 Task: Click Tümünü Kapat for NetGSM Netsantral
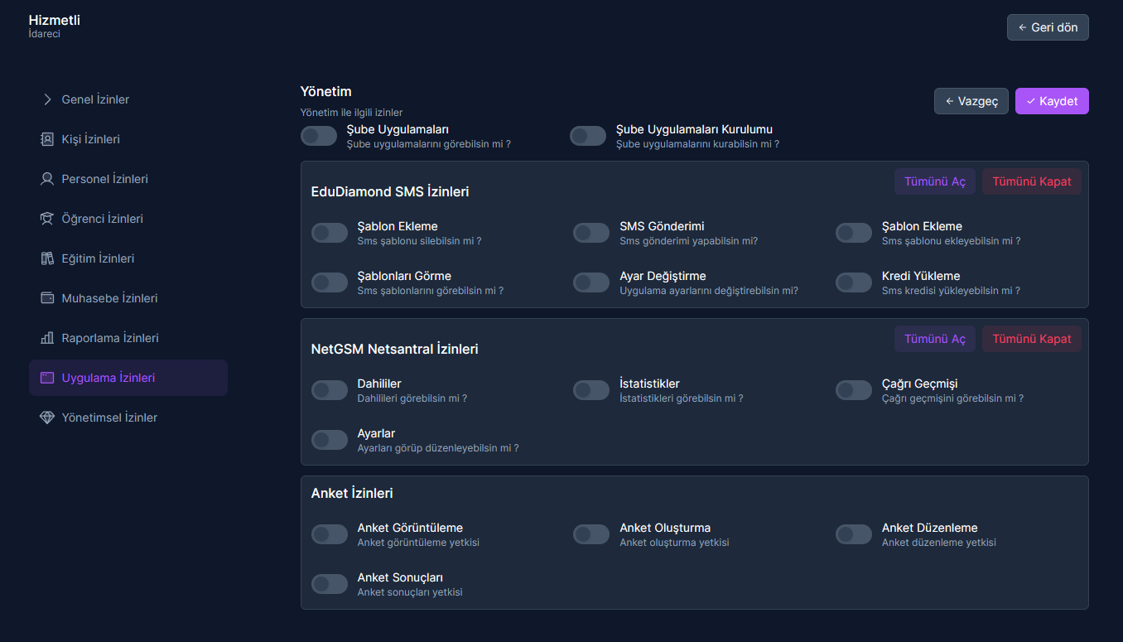click(x=1032, y=339)
